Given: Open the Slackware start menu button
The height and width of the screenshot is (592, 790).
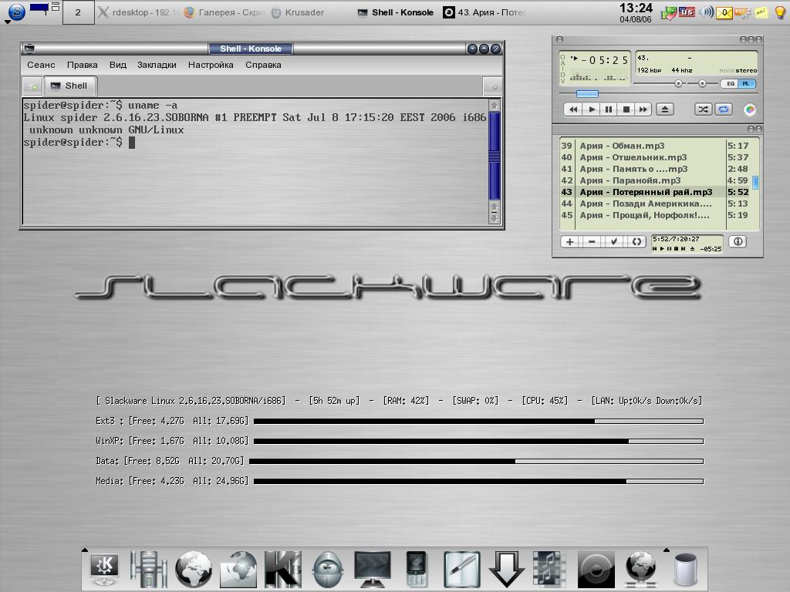Looking at the screenshot, I should (x=17, y=11).
